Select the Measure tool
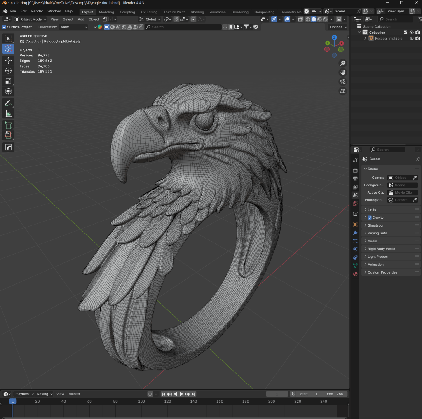Image resolution: width=422 pixels, height=419 pixels. [8, 113]
